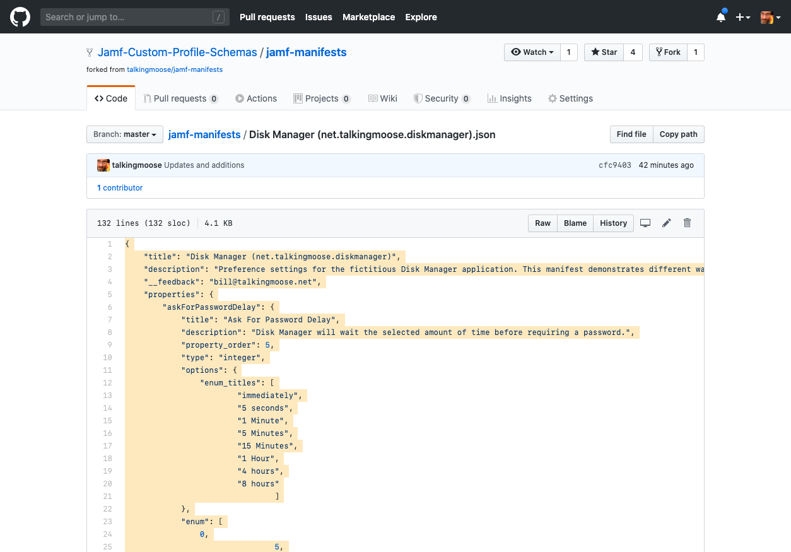The height and width of the screenshot is (552, 791).
Task: Click the "integer" type value
Action: click(x=240, y=358)
